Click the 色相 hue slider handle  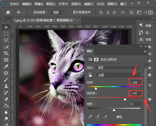pos(96,88)
